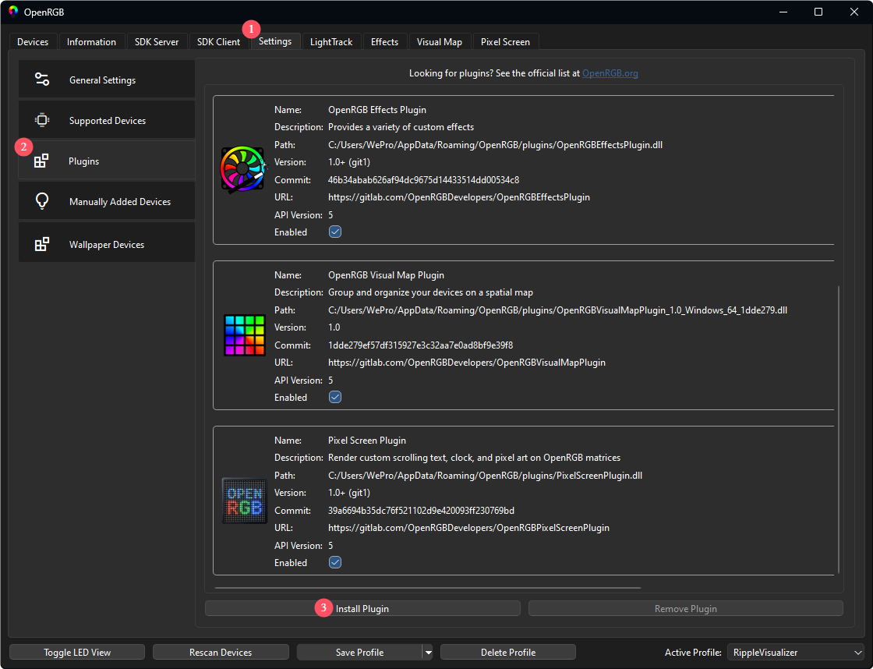
Task: Click the Visual Map Plugin color grid icon
Action: coord(245,334)
